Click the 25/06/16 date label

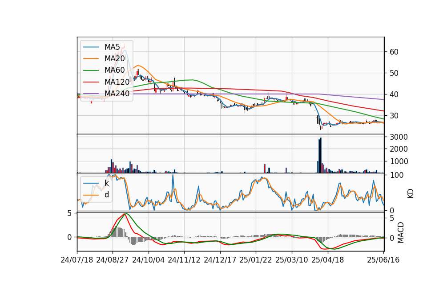pos(383,260)
